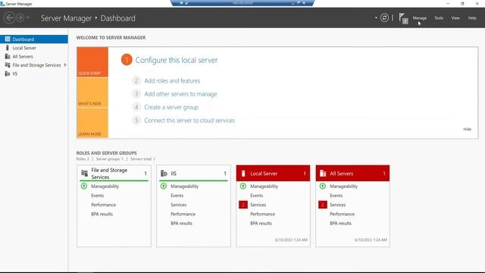
Task: Open BPA results in the IIS tile
Action: tap(181, 224)
